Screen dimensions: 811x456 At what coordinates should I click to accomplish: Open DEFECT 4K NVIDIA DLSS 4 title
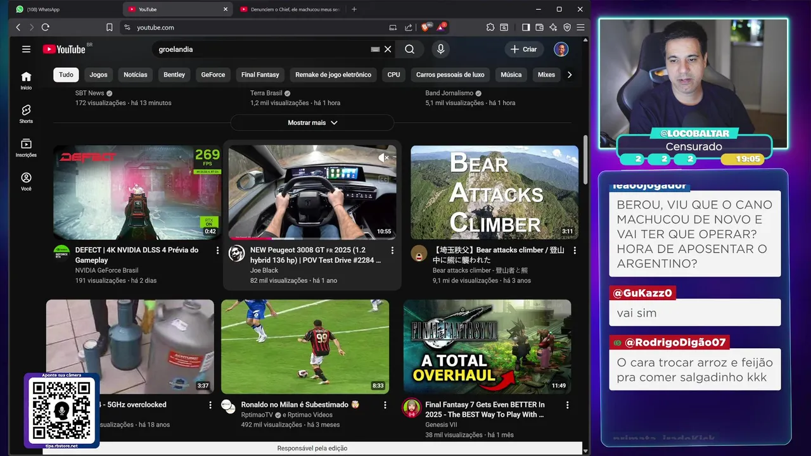137,255
